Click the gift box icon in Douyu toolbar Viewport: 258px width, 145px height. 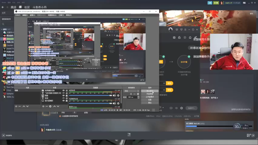pos(174,37)
